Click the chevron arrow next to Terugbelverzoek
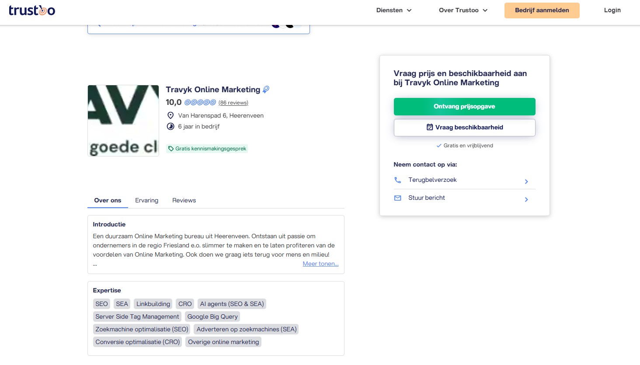The height and width of the screenshot is (365, 640). (526, 181)
